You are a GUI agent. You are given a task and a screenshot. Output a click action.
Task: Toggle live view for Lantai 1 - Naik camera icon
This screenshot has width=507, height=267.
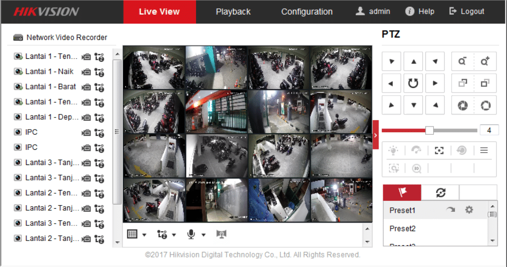pyautogui.click(x=18, y=71)
